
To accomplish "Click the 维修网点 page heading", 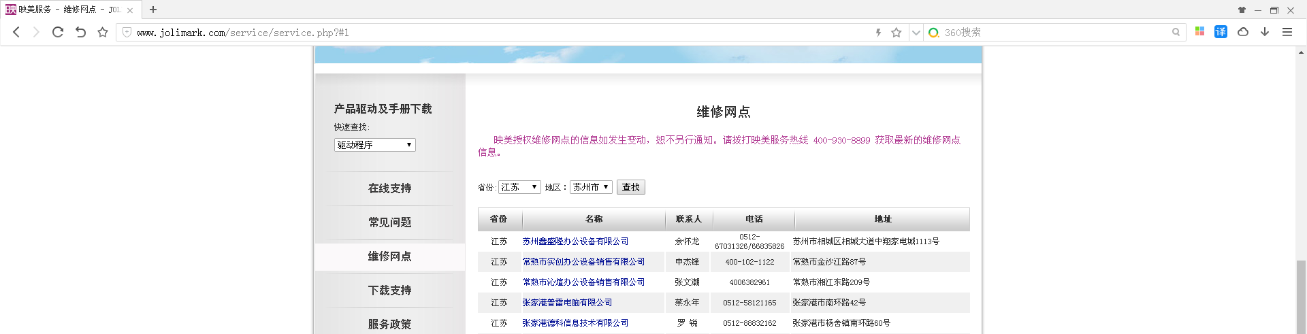I will click(723, 112).
